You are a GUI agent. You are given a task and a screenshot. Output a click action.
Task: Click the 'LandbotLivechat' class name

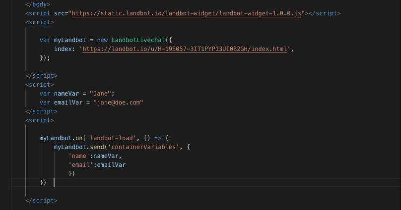pos(138,40)
